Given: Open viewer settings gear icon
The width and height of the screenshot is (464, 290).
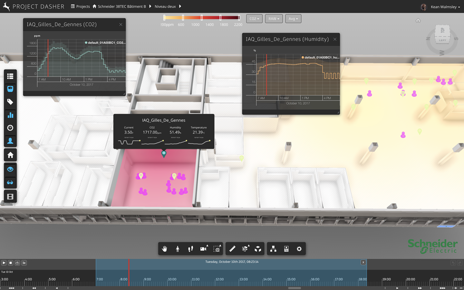Looking at the screenshot, I should [x=299, y=249].
